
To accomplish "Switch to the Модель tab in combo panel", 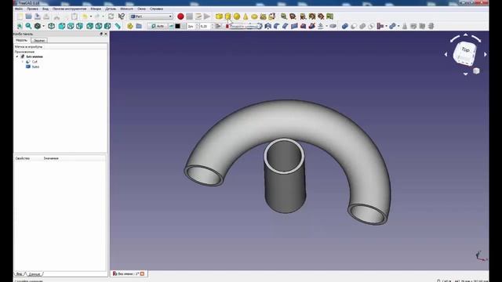I will click(22, 40).
